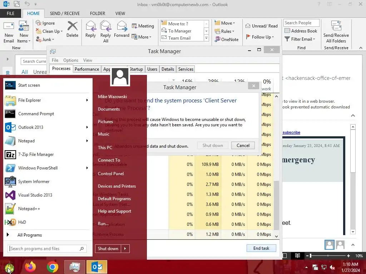This screenshot has width=366, height=274.
Task: Open the New Items dropdown
Action: pyautogui.click(x=24, y=32)
